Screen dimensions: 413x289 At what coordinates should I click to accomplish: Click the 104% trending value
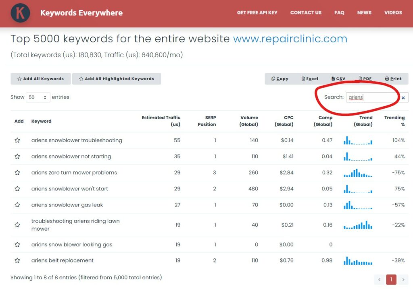(398, 140)
